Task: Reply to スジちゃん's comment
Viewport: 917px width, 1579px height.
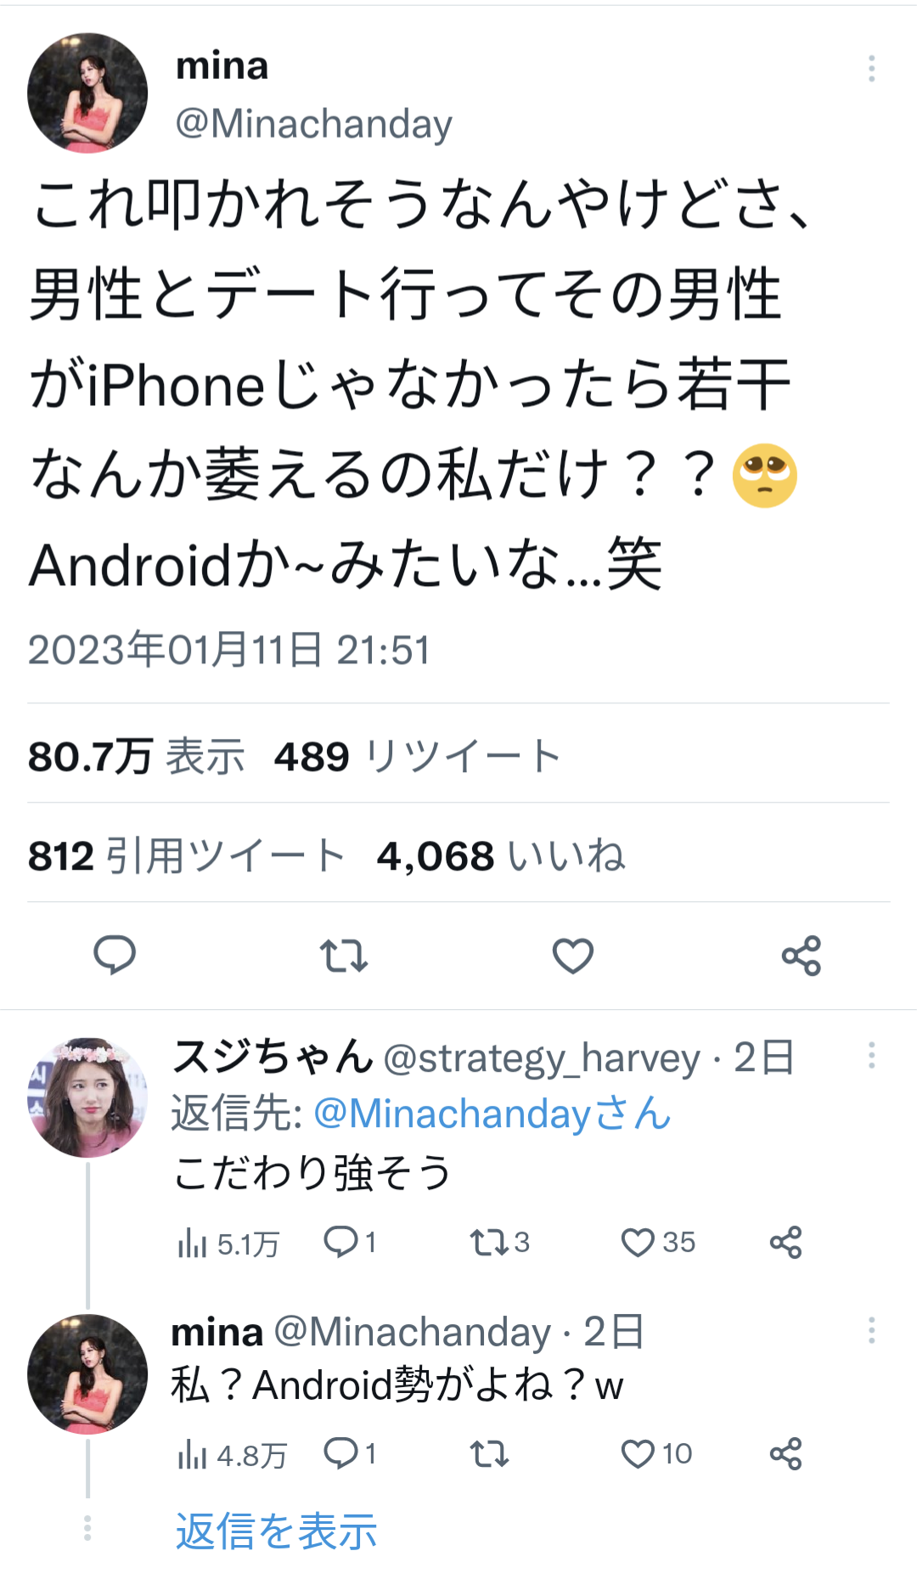Action: [350, 1243]
